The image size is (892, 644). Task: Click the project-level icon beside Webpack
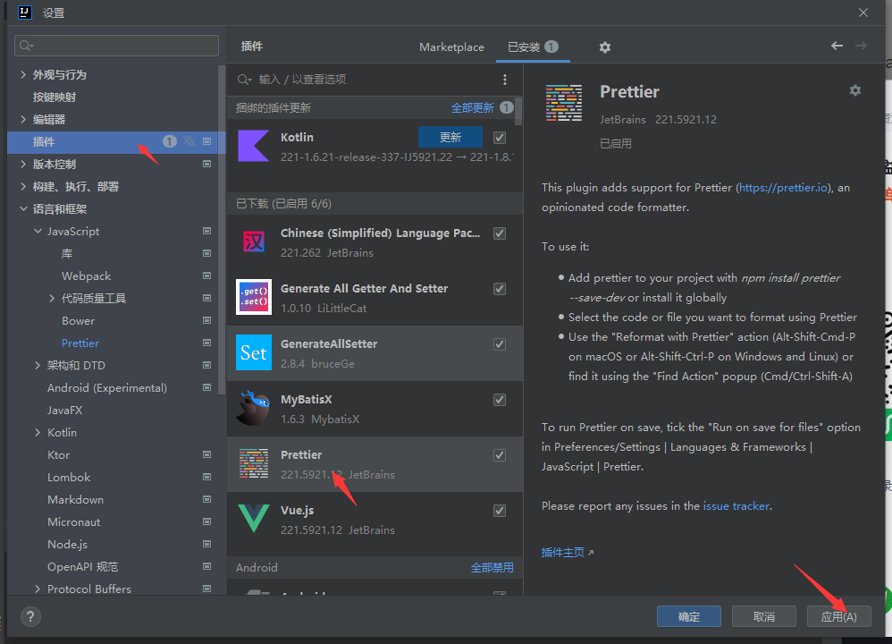[207, 275]
